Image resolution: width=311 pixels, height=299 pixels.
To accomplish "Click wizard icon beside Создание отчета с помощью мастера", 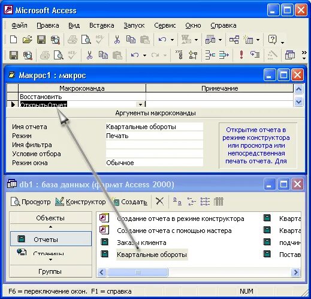I will (x=104, y=230).
